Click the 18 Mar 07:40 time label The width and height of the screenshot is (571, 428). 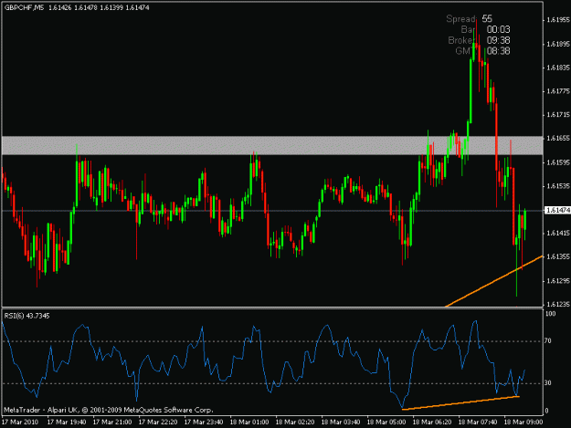tap(478, 423)
